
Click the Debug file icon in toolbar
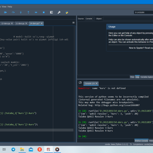pyautogui.click(x=5, y=12)
